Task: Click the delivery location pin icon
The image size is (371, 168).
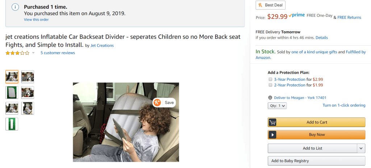Action: point(270,98)
